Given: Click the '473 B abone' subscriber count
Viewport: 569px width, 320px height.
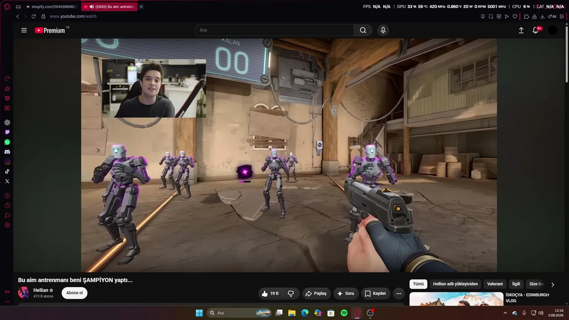Looking at the screenshot, I should click(43, 296).
